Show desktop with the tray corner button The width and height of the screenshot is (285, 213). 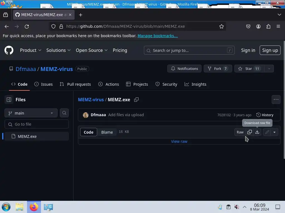278,207
